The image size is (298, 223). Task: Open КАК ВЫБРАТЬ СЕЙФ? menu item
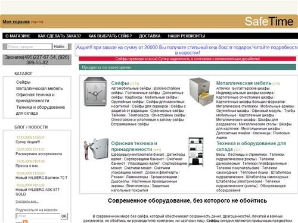click(x=110, y=36)
